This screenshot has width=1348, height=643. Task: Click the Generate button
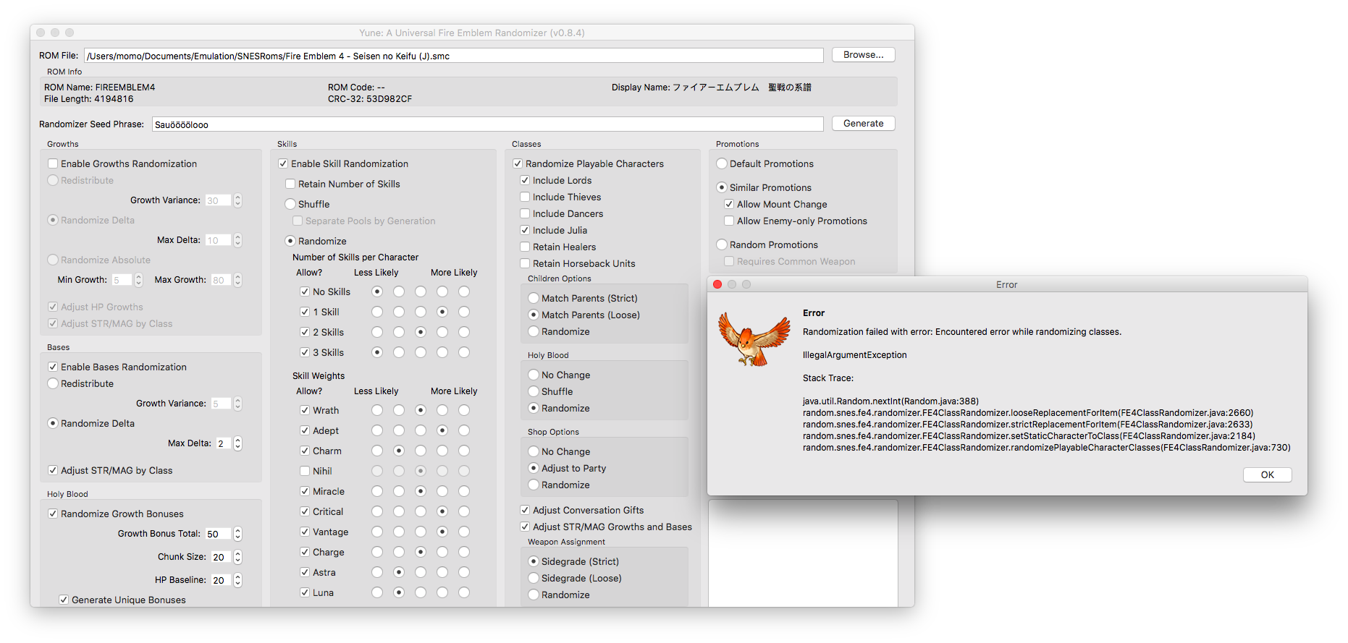863,124
